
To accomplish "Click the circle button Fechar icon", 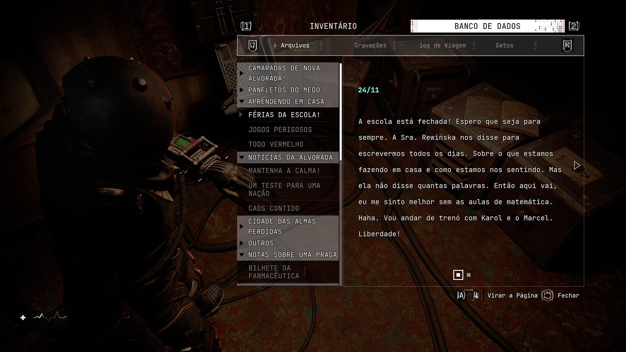I will coord(547,296).
